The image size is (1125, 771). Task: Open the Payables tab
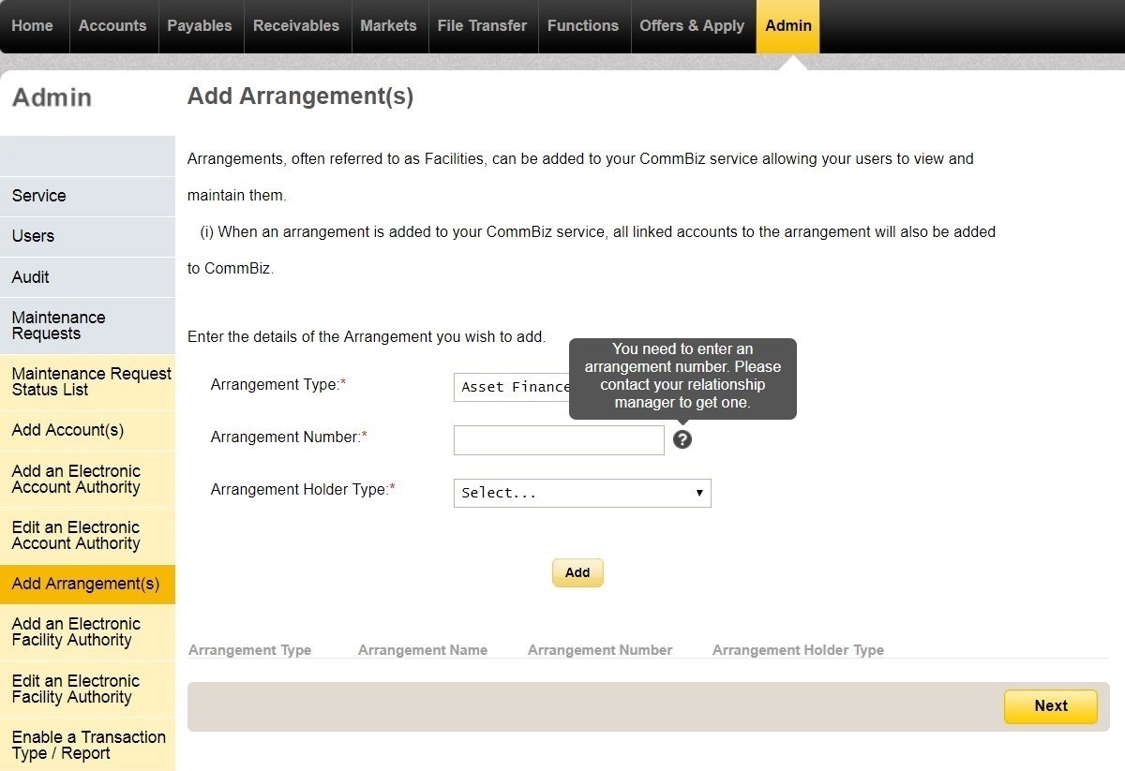click(200, 26)
